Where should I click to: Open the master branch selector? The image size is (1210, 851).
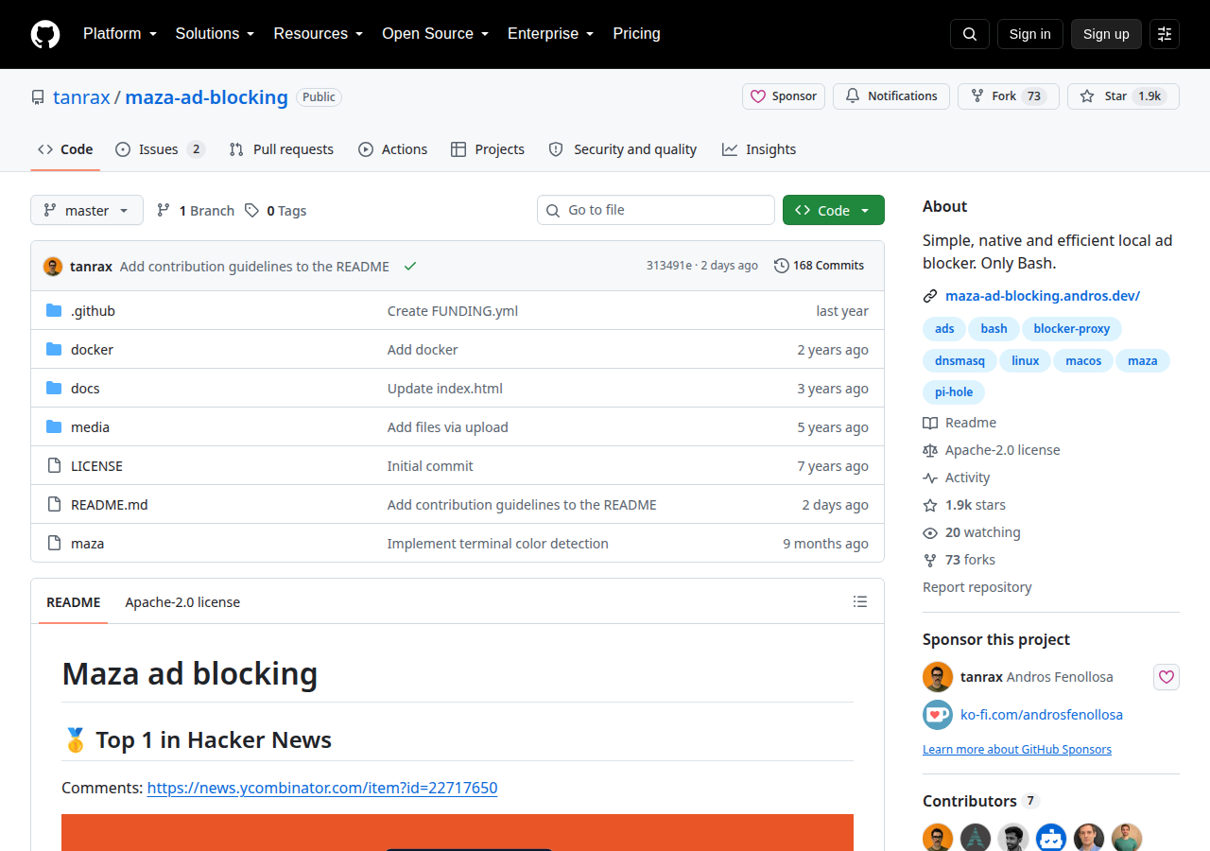[87, 210]
